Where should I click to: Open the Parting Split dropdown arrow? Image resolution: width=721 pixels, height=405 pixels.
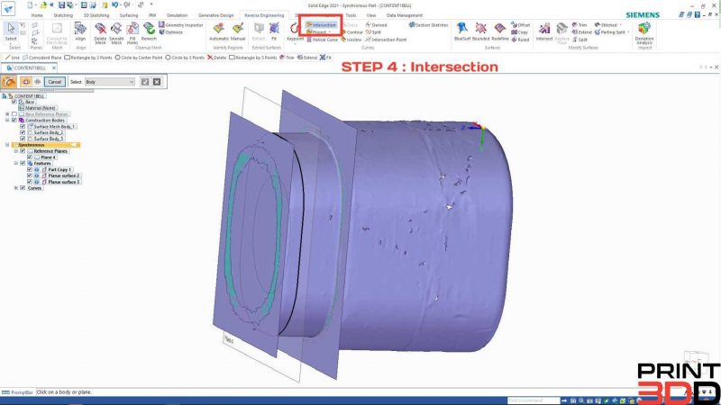(627, 32)
